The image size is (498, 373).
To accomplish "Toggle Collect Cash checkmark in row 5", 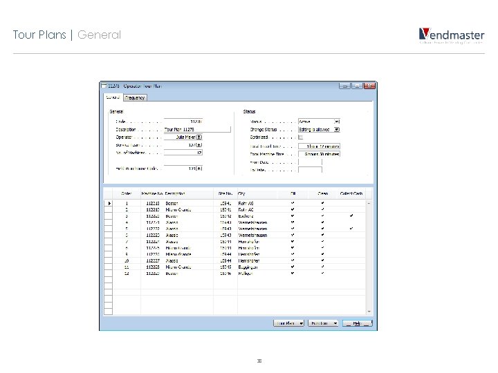I will click(351, 229).
